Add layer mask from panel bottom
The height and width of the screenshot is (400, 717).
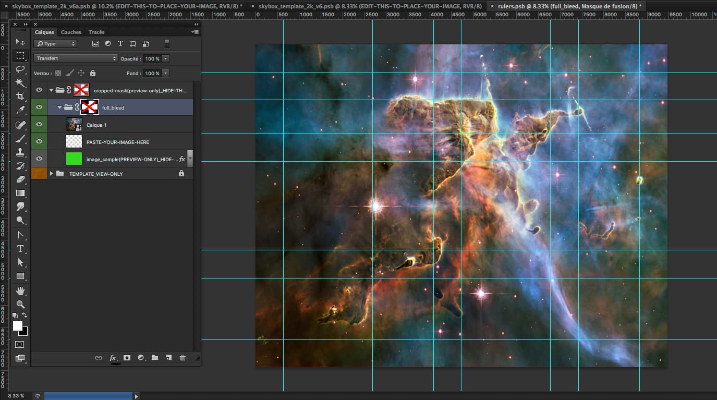tap(127, 358)
